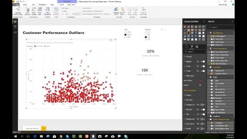Select the Gauge visualization icon
Screen dimensions: 247x139
click(x=196, y=36)
